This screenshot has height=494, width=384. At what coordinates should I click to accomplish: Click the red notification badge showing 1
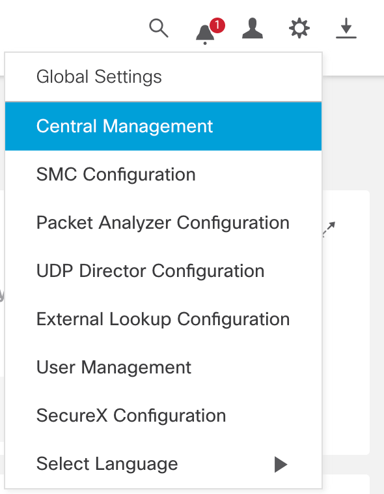(x=217, y=25)
